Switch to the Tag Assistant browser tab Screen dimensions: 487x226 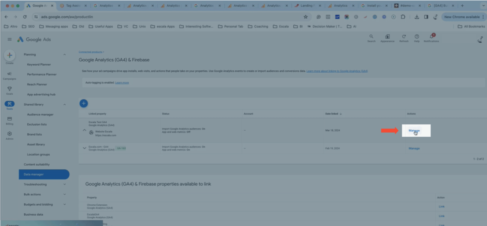coord(73,6)
